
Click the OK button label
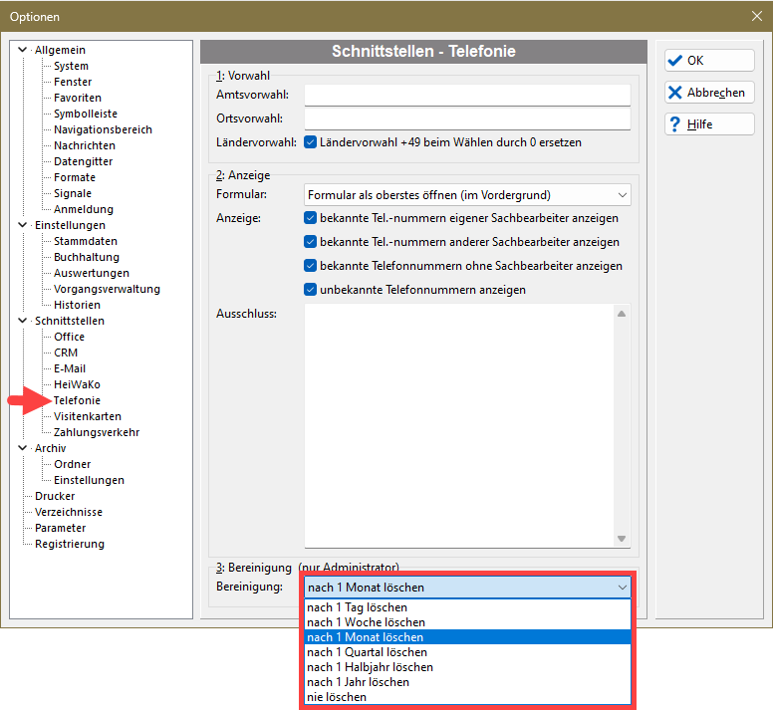695,61
